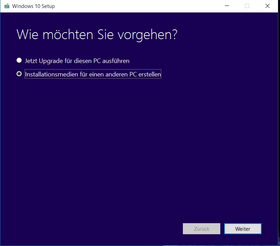Click the Weiter button
The height and width of the screenshot is (246, 280).
coord(243,229)
